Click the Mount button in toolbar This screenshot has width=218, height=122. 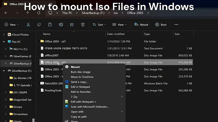pos(141,25)
